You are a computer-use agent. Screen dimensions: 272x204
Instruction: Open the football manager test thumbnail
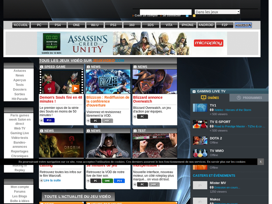(155, 146)
